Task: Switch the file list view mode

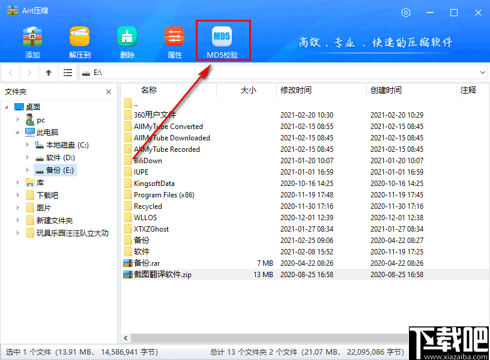Action: (x=67, y=73)
